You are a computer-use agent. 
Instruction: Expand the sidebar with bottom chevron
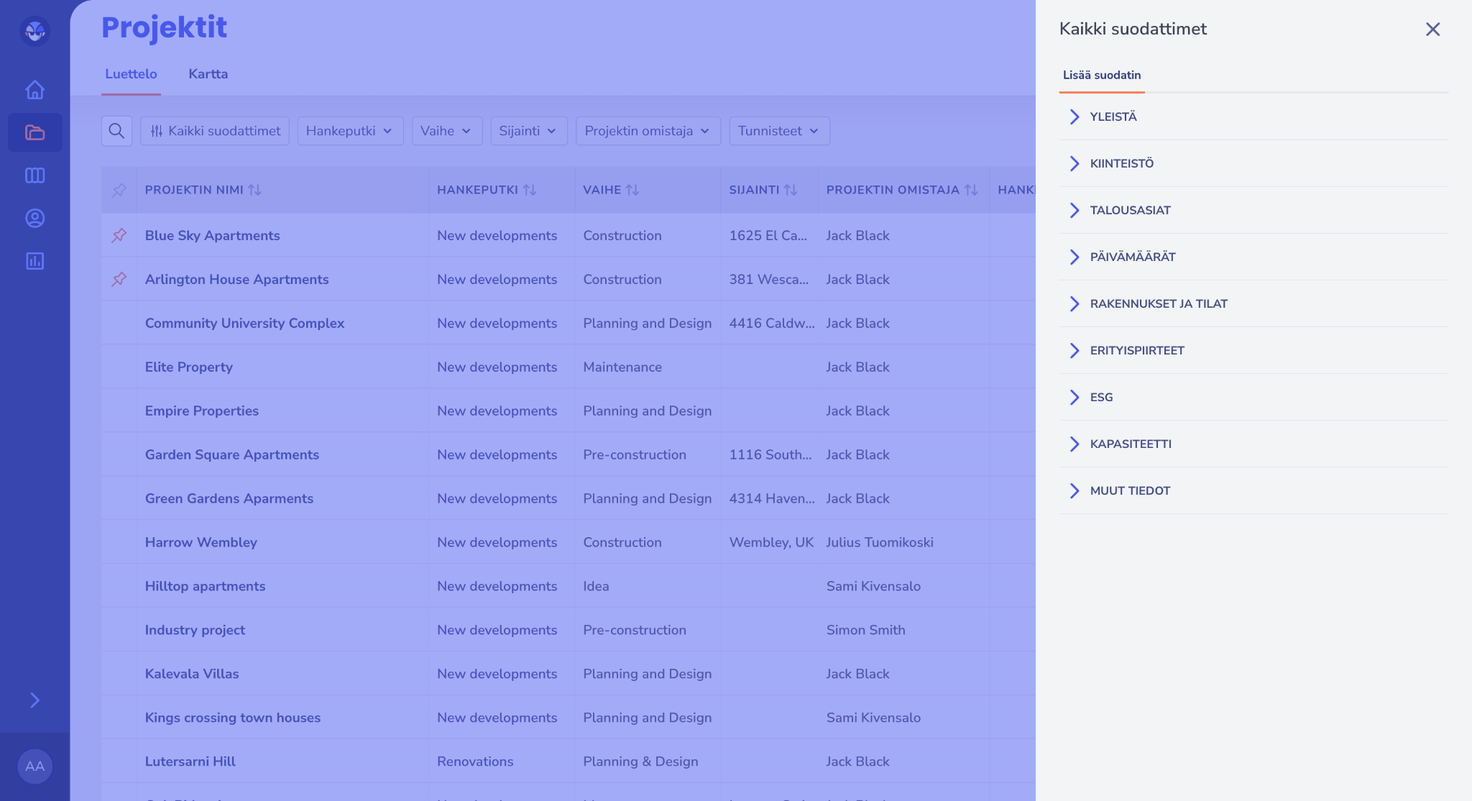coord(34,700)
